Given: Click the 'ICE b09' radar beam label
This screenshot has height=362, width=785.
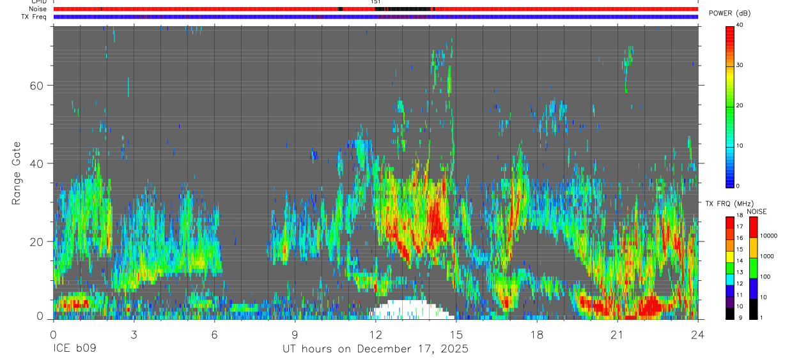Looking at the screenshot, I should (x=75, y=349).
